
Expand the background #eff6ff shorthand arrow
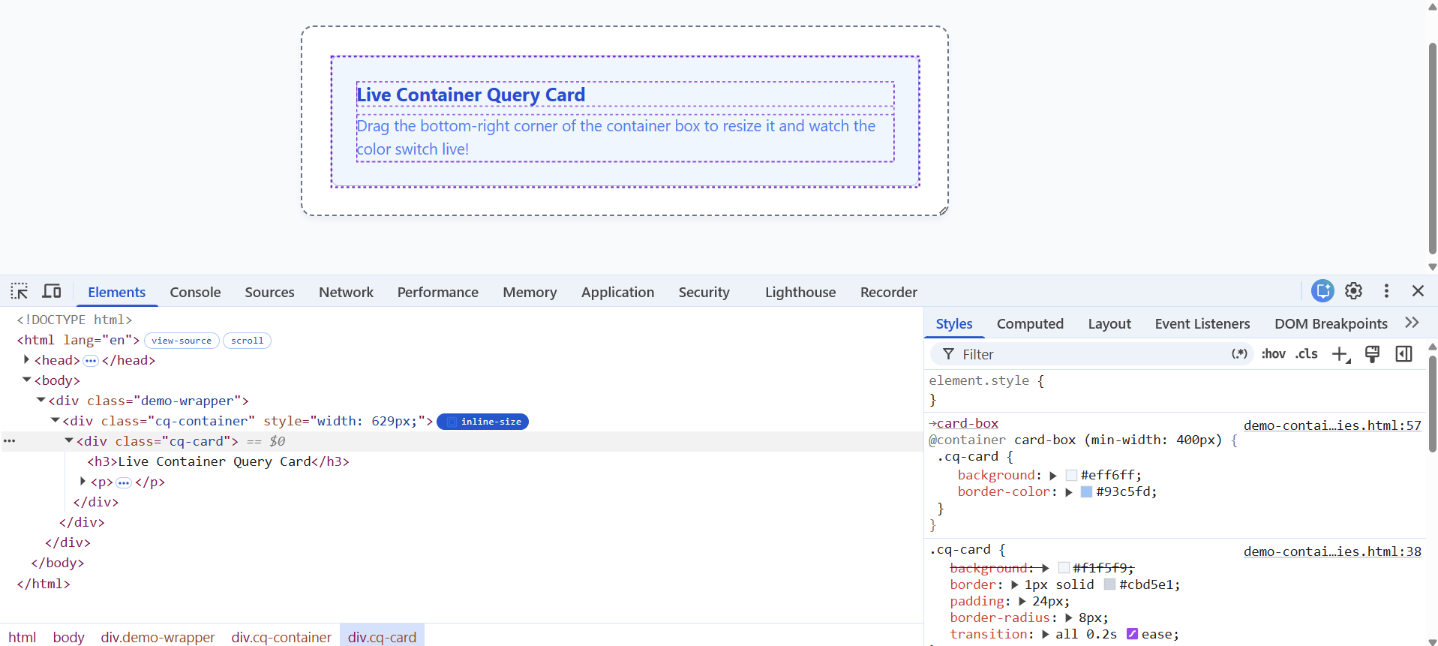click(x=1053, y=475)
